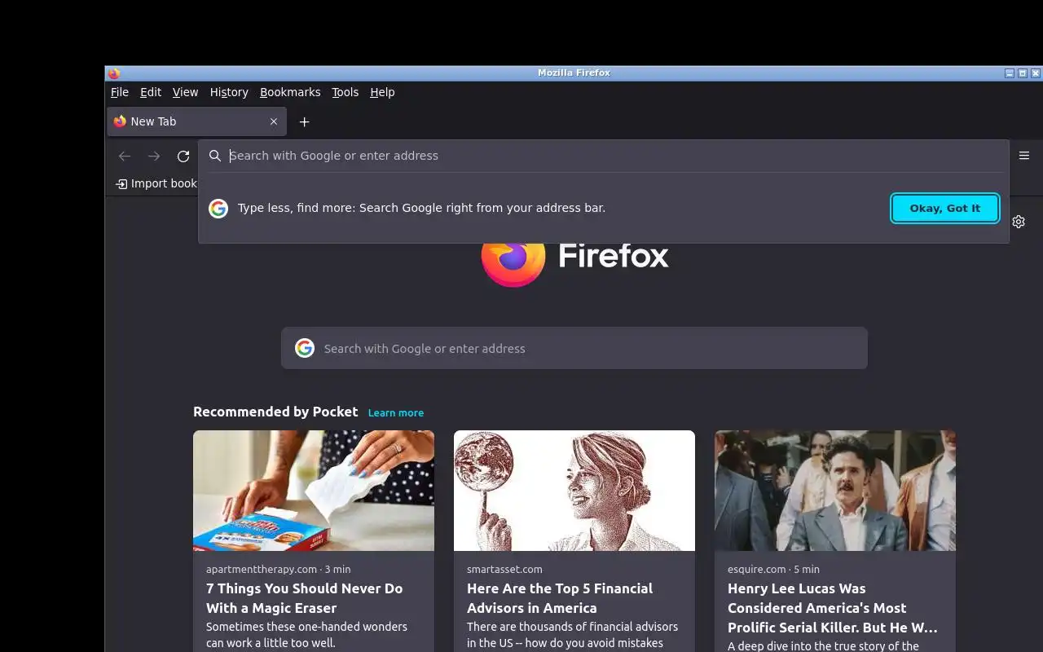Click the '7 Things You Should Never Do' headline
Viewport: 1043px width, 652px height.
305,598
